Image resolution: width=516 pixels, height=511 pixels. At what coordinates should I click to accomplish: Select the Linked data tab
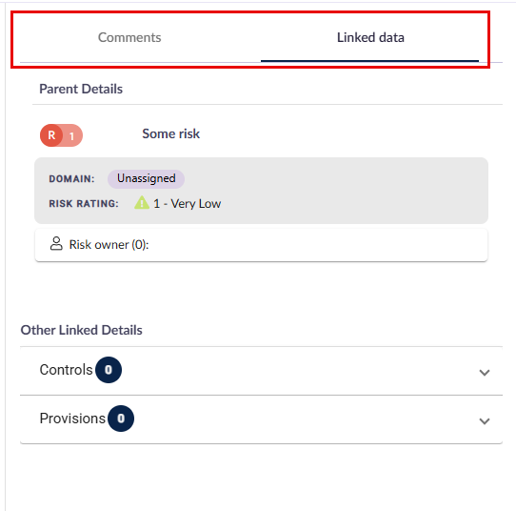[370, 37]
